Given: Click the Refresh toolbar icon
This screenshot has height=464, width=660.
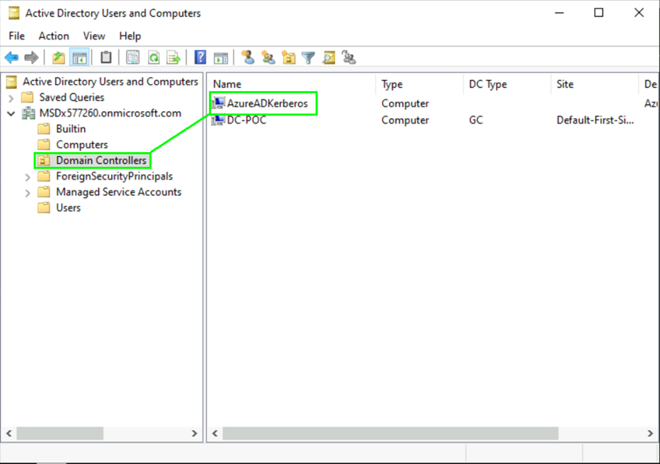Looking at the screenshot, I should coord(154,58).
